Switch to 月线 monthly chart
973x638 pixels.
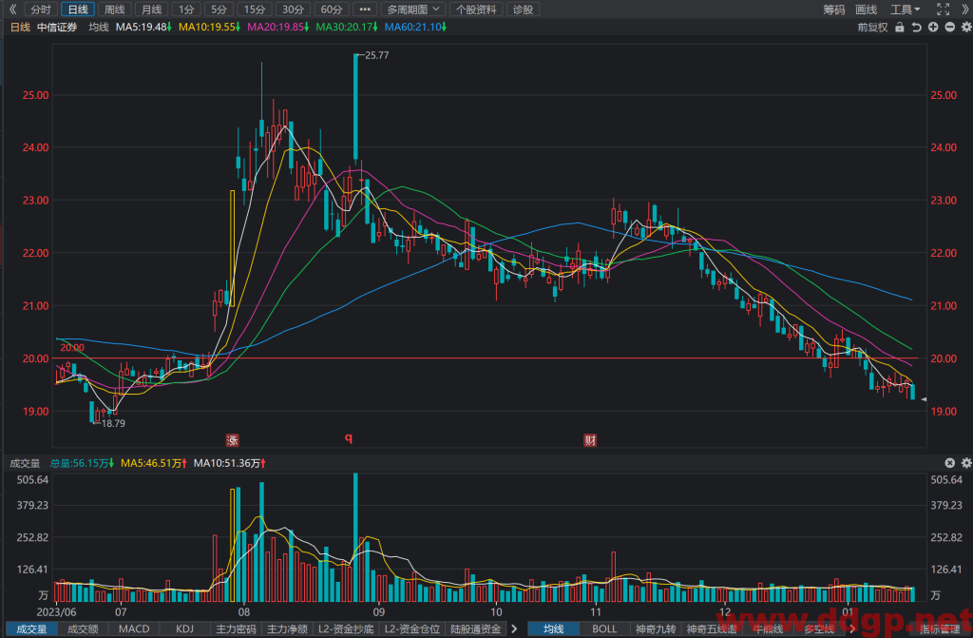pyautogui.click(x=151, y=10)
